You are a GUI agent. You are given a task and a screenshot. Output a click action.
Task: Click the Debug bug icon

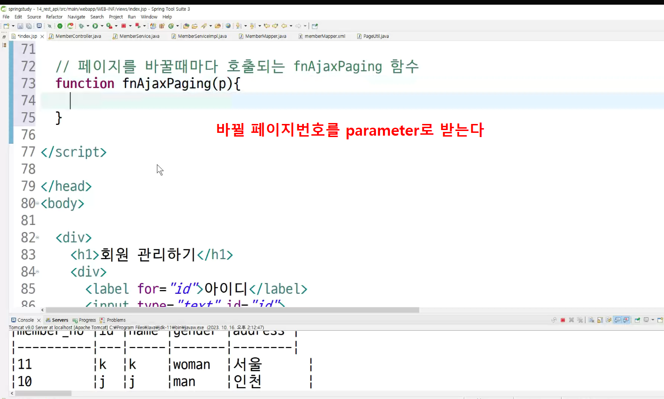pyautogui.click(x=81, y=26)
